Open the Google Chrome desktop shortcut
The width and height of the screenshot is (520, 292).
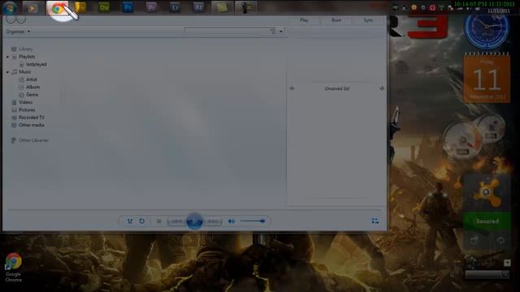[13, 268]
